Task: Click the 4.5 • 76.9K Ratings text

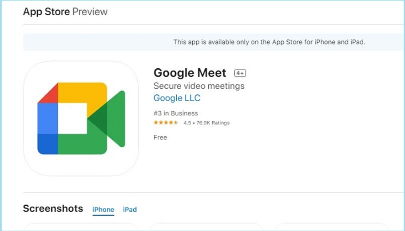Action: pyautogui.click(x=206, y=123)
